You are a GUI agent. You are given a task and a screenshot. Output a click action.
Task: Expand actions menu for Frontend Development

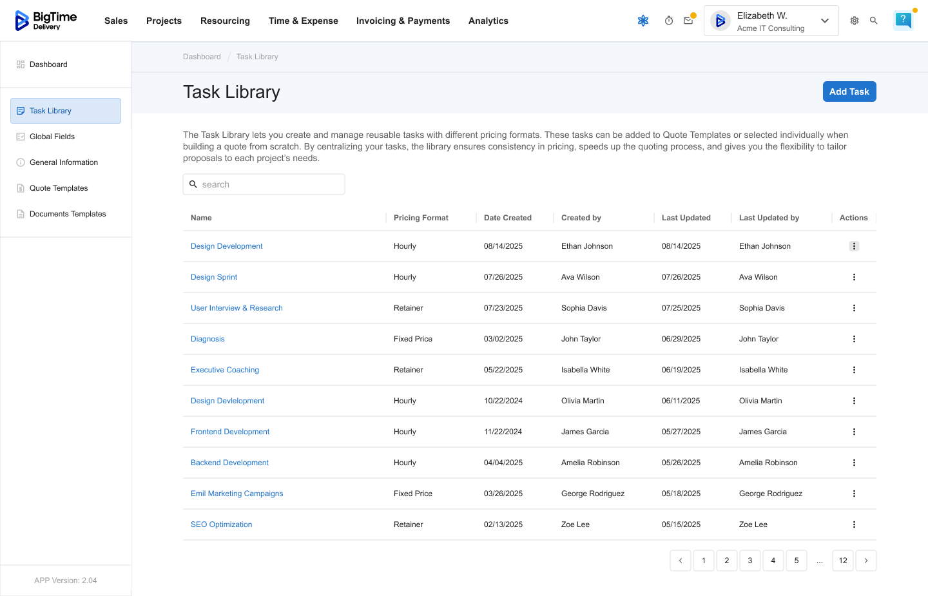[x=854, y=432]
